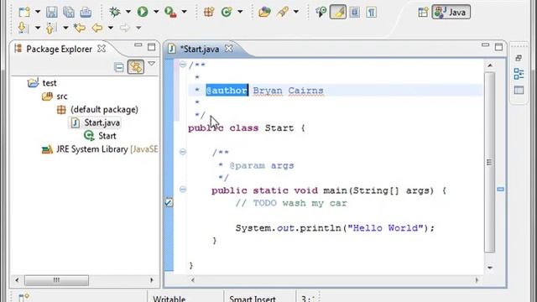The image size is (537, 302).
Task: Select JRE System Library entry
Action: tap(100, 149)
